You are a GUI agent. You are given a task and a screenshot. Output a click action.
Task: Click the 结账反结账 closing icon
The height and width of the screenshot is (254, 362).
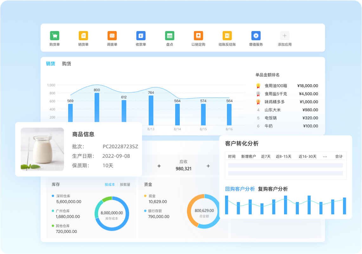(x=227, y=36)
